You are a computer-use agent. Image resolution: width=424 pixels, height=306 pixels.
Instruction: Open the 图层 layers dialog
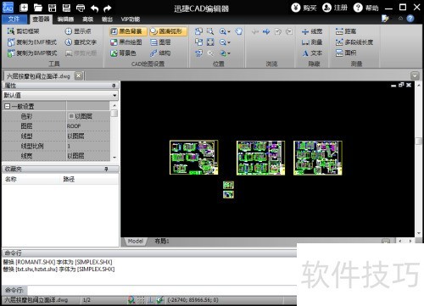point(160,42)
